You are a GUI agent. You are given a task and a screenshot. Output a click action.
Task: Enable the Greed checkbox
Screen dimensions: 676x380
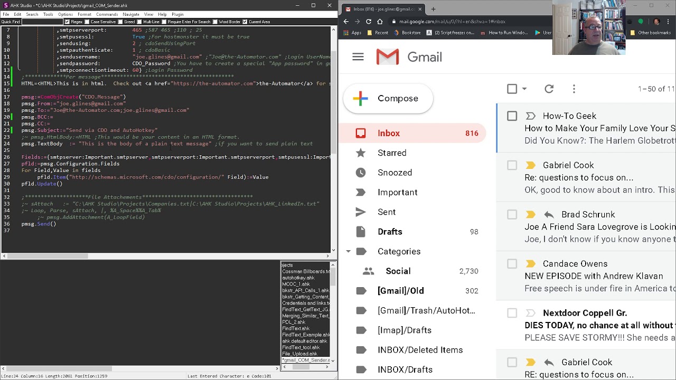pos(120,22)
